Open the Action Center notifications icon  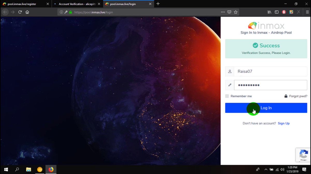(305, 170)
